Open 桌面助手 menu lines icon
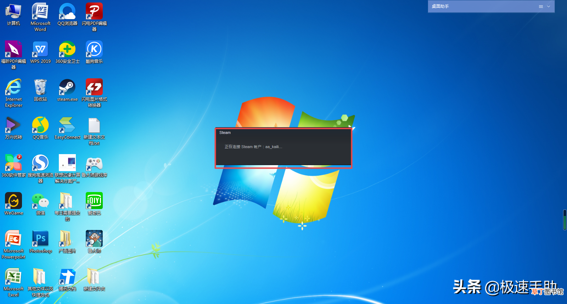This screenshot has height=304, width=567. [x=541, y=6]
